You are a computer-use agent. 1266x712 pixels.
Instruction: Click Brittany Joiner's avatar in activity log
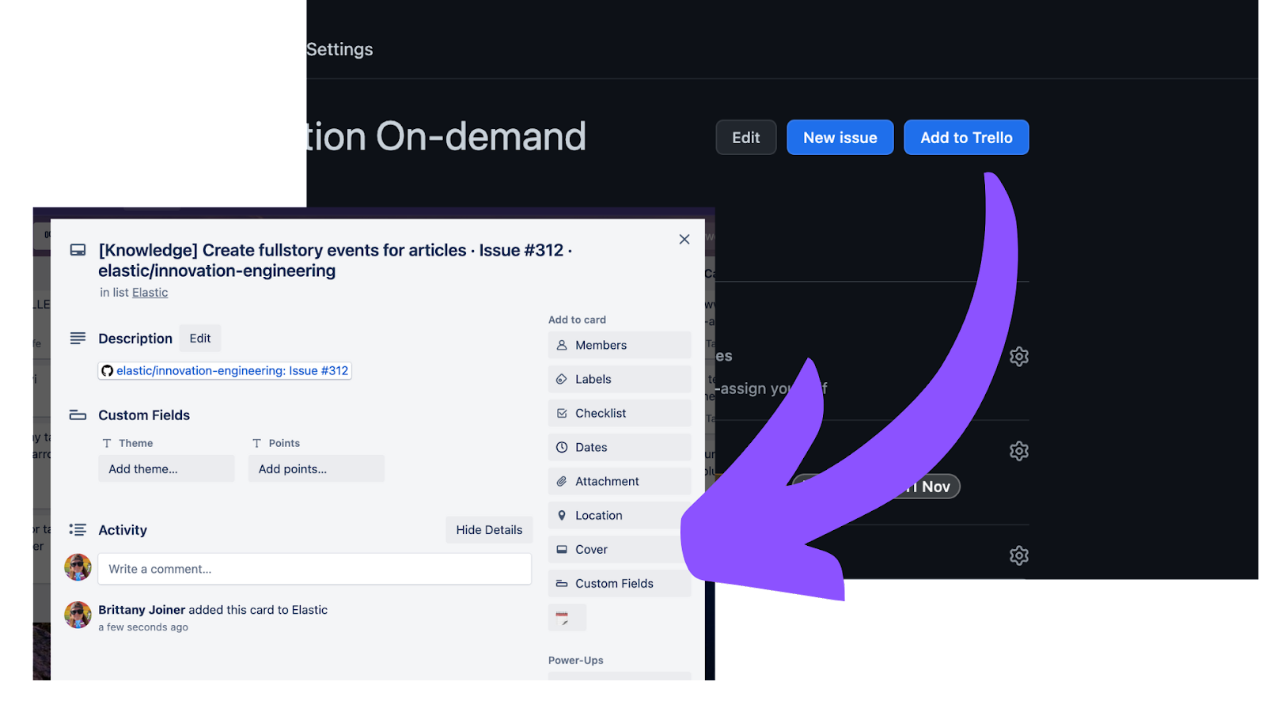click(78, 615)
